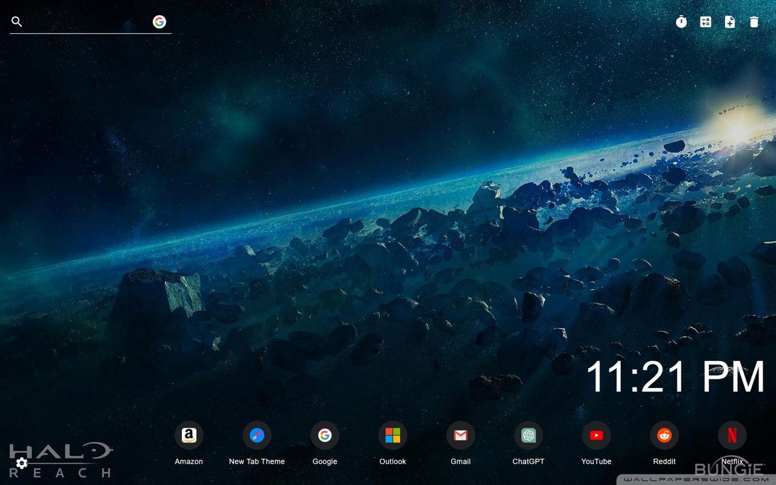Open the Reddit shortcut icon
This screenshot has width=776, height=485.
pos(664,435)
